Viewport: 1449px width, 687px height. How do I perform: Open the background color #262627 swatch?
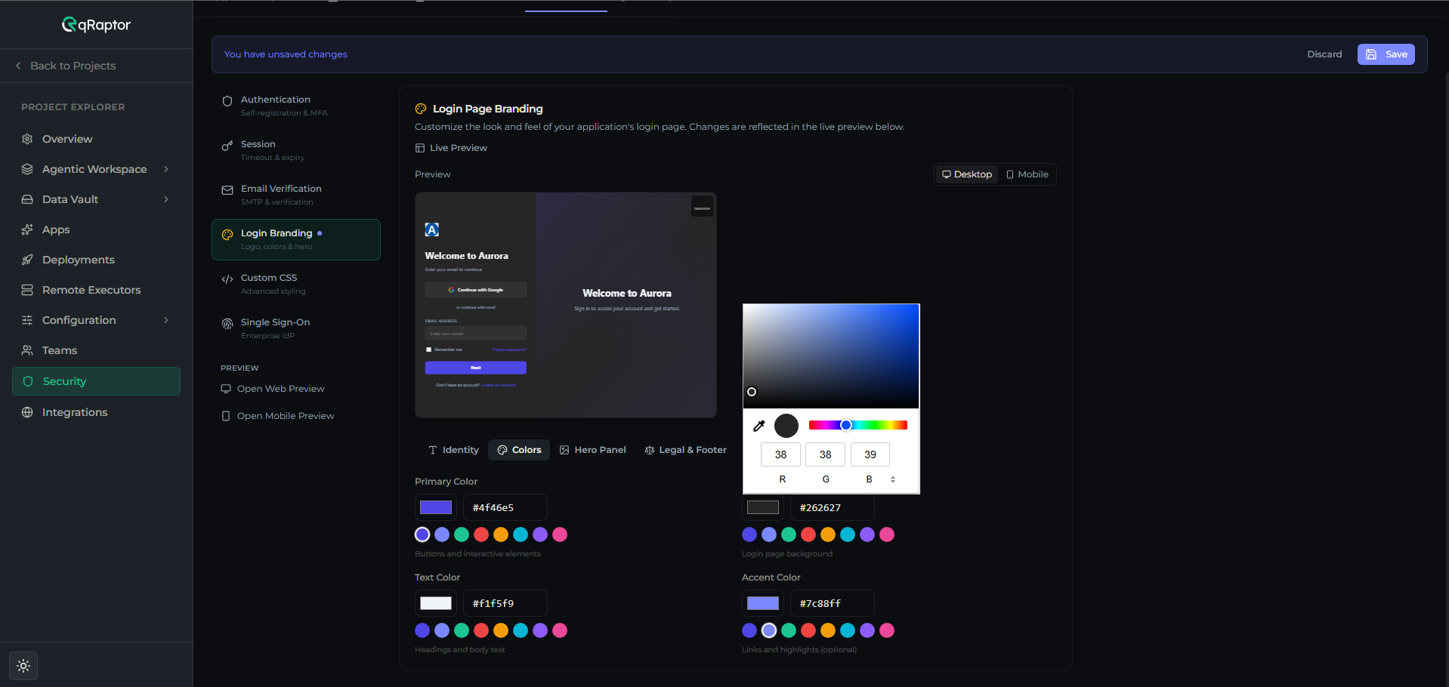[763, 507]
